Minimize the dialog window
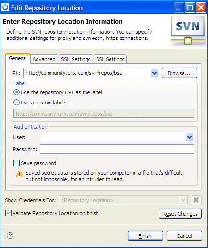208x248 pixels. [x=179, y=8]
